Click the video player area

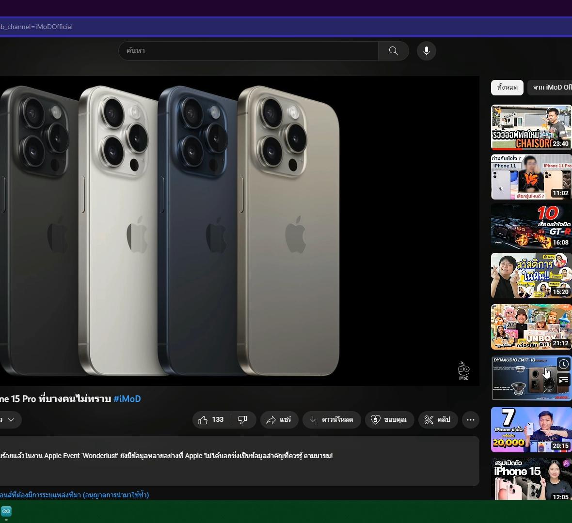(x=239, y=231)
